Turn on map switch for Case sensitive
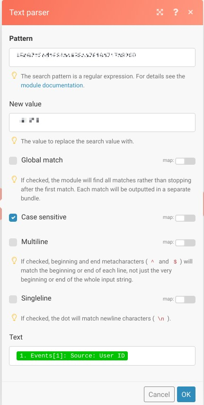Viewport: 204px width, 405px height. (185, 218)
